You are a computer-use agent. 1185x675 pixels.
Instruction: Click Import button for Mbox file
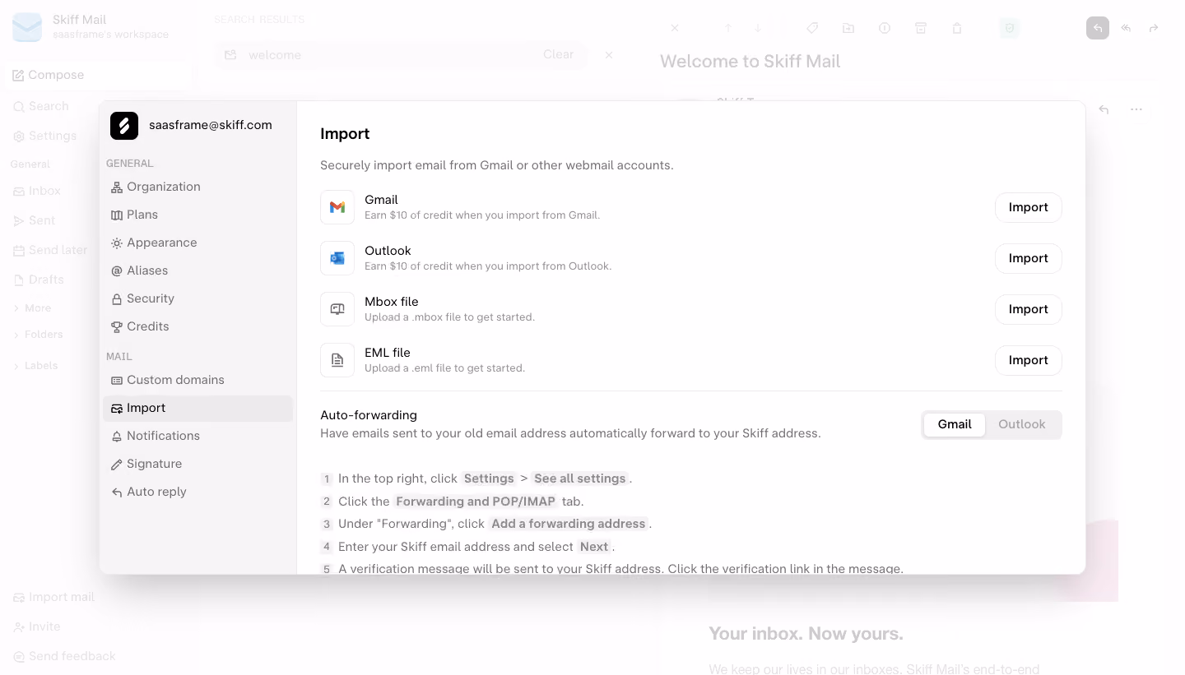pos(1029,309)
